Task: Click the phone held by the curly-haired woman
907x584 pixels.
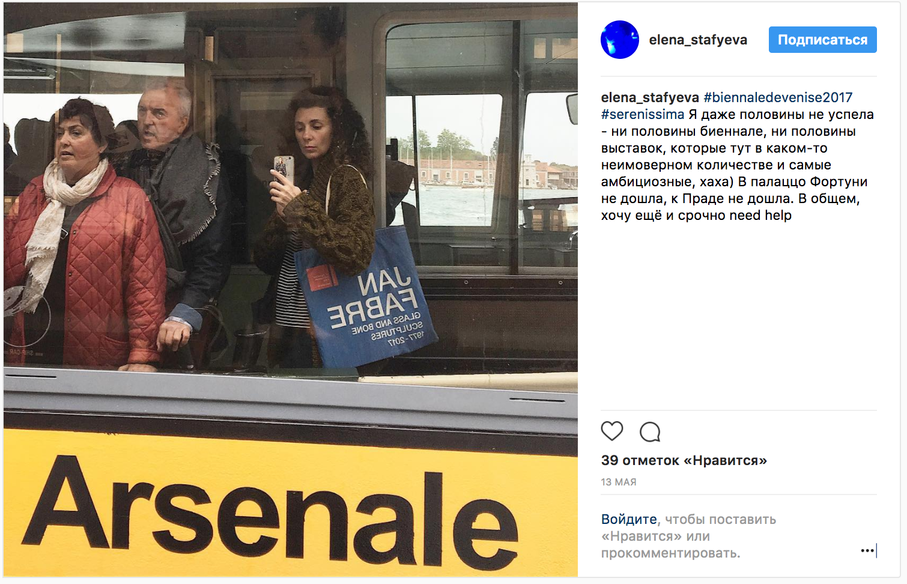Action: [284, 171]
